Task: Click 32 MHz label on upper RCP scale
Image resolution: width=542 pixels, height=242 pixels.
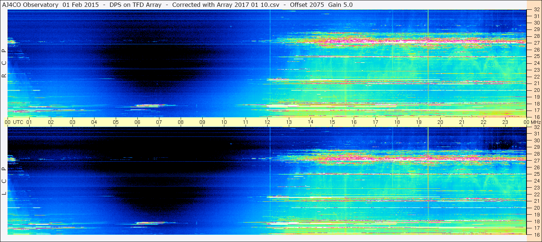Action: pos(536,10)
